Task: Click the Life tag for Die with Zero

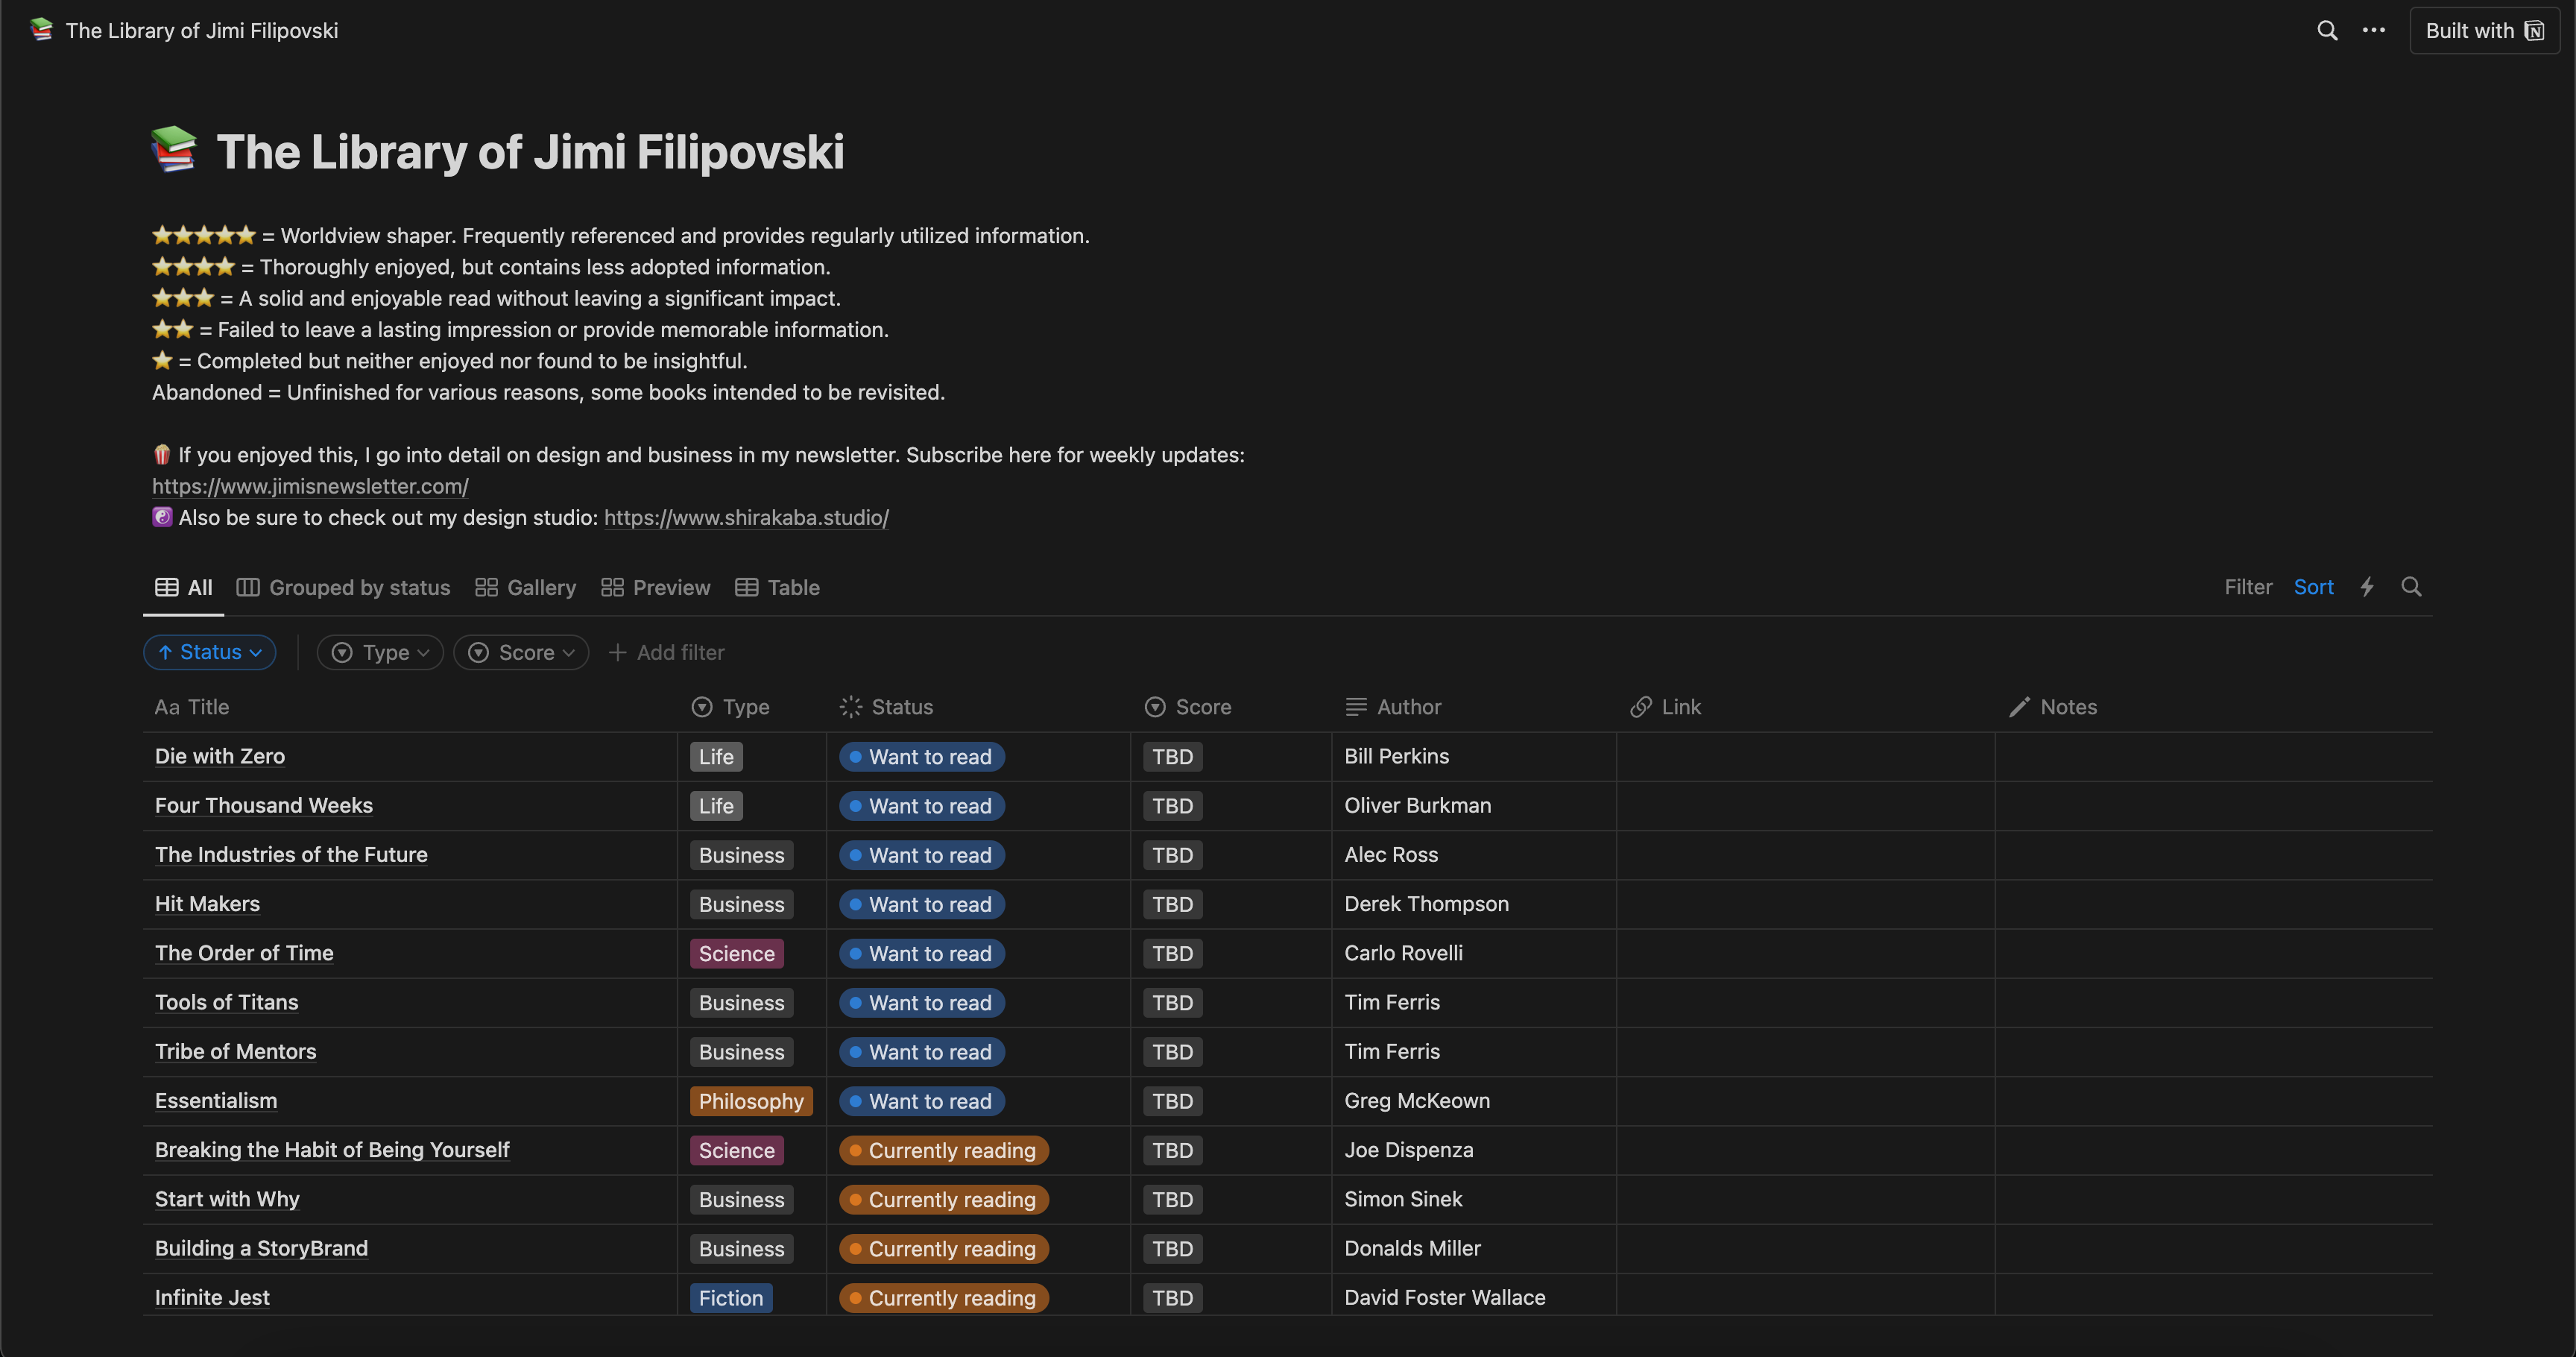Action: [716, 757]
